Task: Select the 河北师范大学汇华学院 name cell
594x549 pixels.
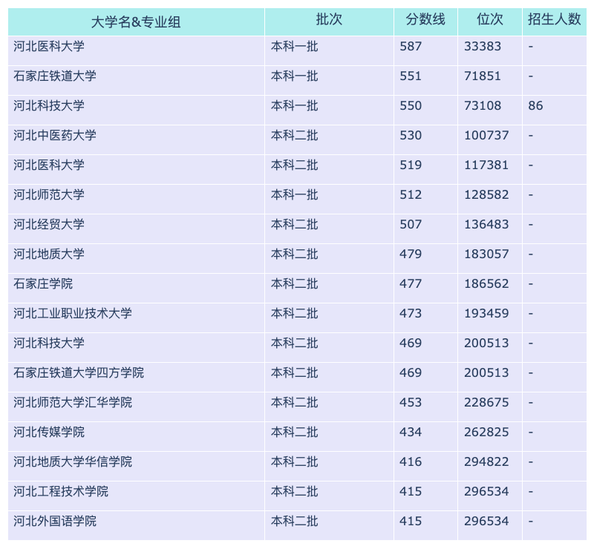Action: click(136, 407)
